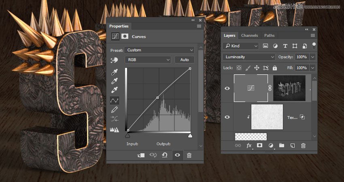Reset Curves to adjustment defaults
Image resolution: width=344 pixels, height=182 pixels.
click(x=165, y=155)
